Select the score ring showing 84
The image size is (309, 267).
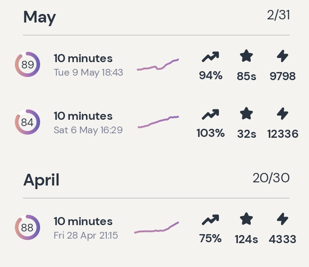click(x=27, y=122)
